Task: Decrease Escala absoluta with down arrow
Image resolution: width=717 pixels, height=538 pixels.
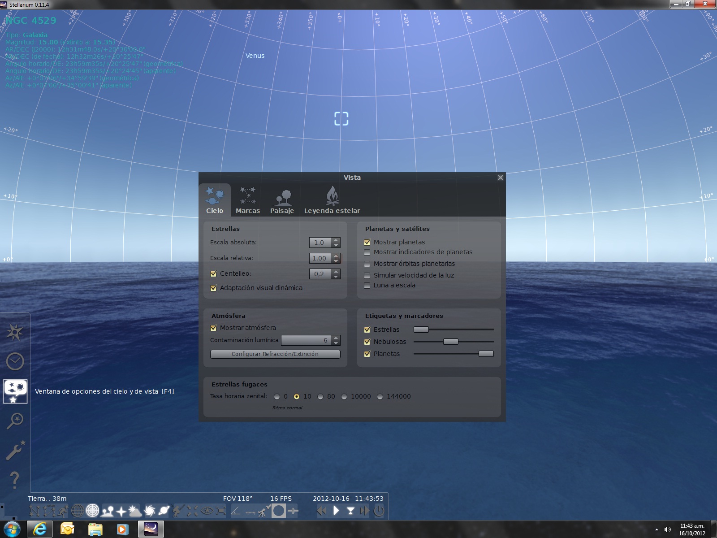Action: pyautogui.click(x=336, y=245)
